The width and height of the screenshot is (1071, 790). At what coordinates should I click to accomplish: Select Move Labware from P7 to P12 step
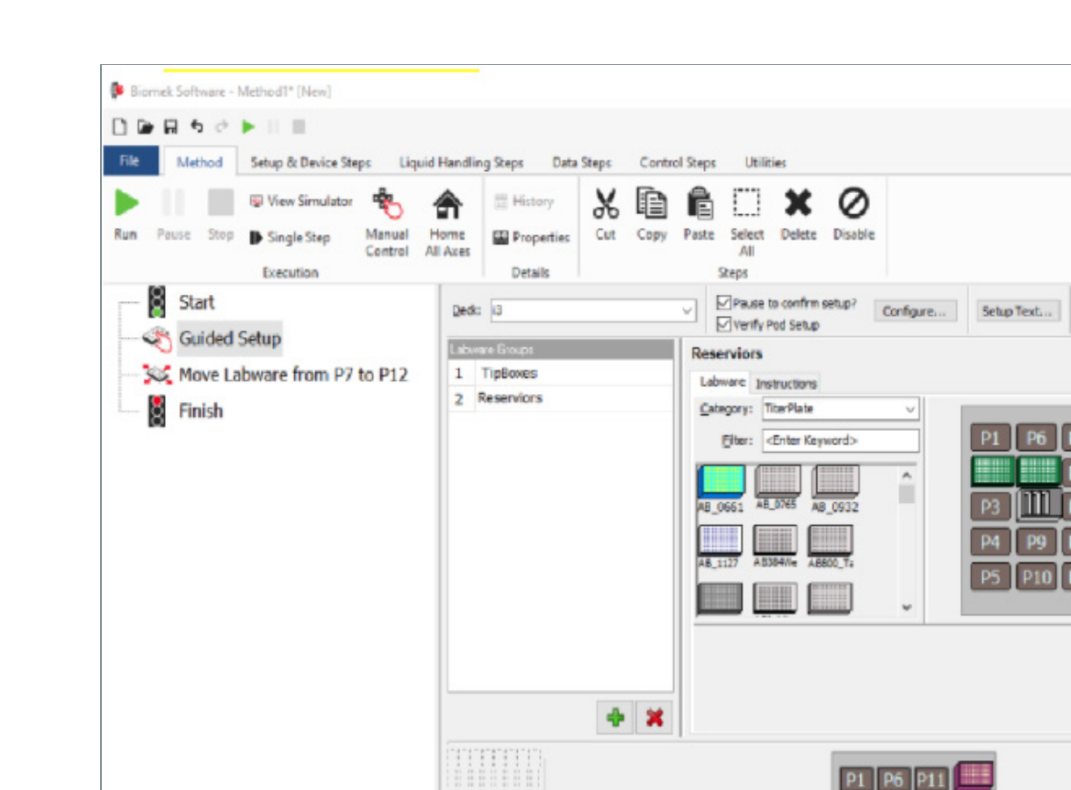tap(293, 375)
